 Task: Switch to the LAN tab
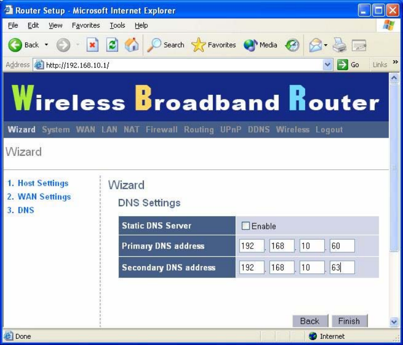[x=109, y=129]
